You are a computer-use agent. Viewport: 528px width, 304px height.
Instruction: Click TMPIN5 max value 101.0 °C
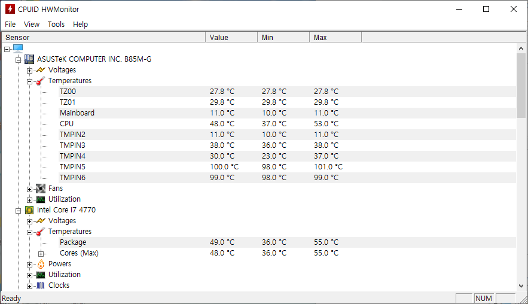tap(328, 167)
